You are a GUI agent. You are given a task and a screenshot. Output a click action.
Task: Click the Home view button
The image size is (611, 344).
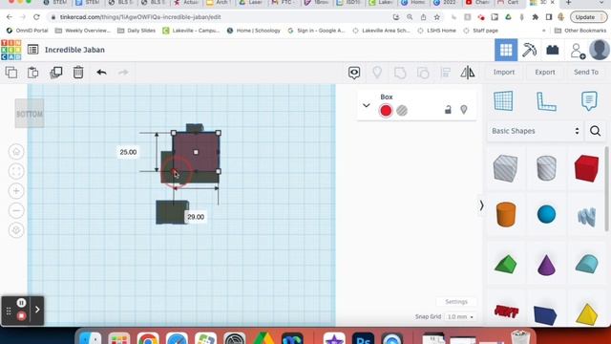16,152
